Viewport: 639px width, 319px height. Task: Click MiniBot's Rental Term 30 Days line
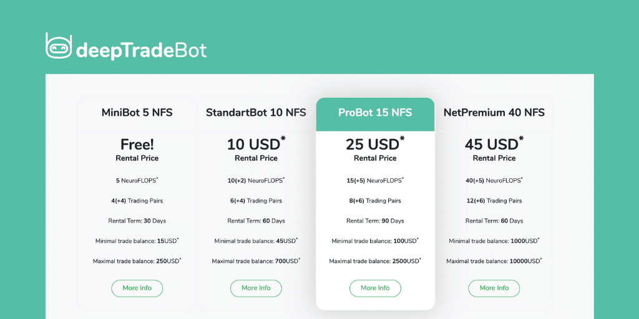point(137,221)
